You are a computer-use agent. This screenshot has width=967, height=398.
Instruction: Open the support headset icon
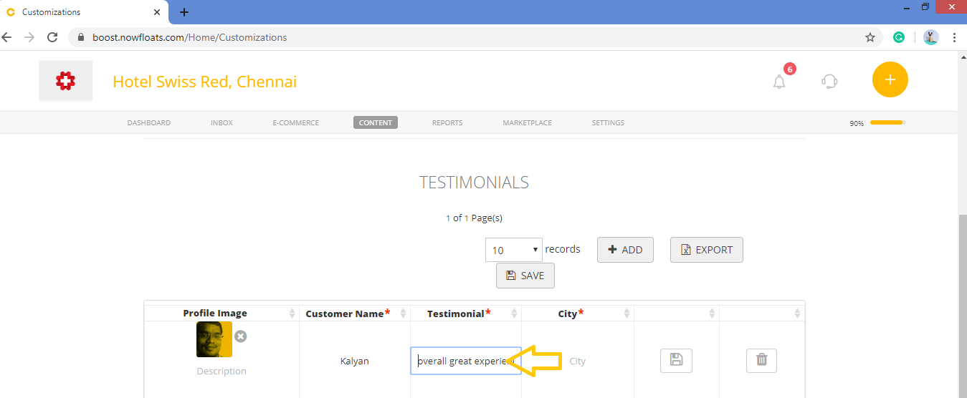pos(829,81)
